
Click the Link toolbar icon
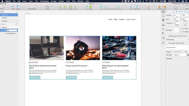pyautogui.click(x=149, y=7)
